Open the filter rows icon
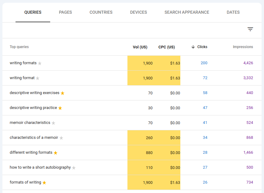This screenshot has width=264, height=193. 250,29
